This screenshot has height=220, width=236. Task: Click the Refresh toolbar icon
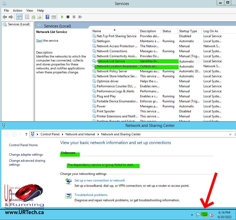point(33,17)
